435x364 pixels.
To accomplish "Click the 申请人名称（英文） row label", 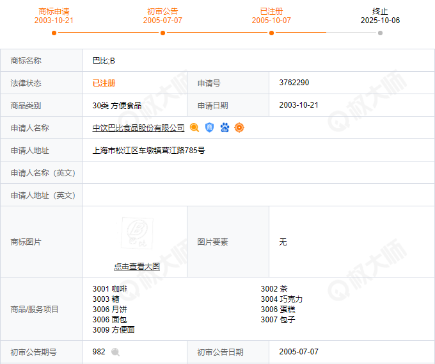I will point(43,173).
